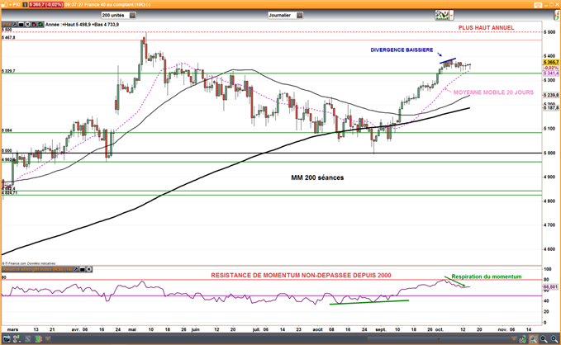561x345 pixels.
Task: Click the blue divergence trendline above the October candles
Action: point(448,61)
